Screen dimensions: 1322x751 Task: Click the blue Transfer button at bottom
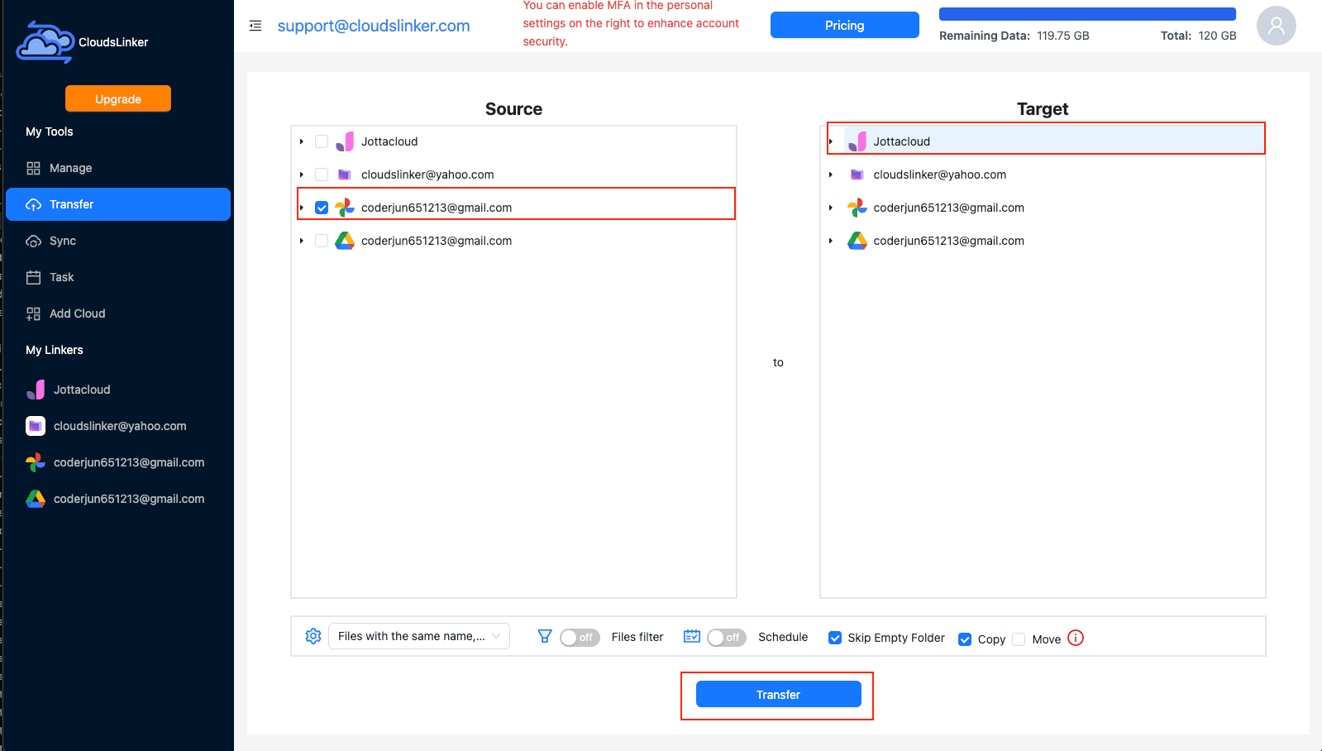[778, 694]
